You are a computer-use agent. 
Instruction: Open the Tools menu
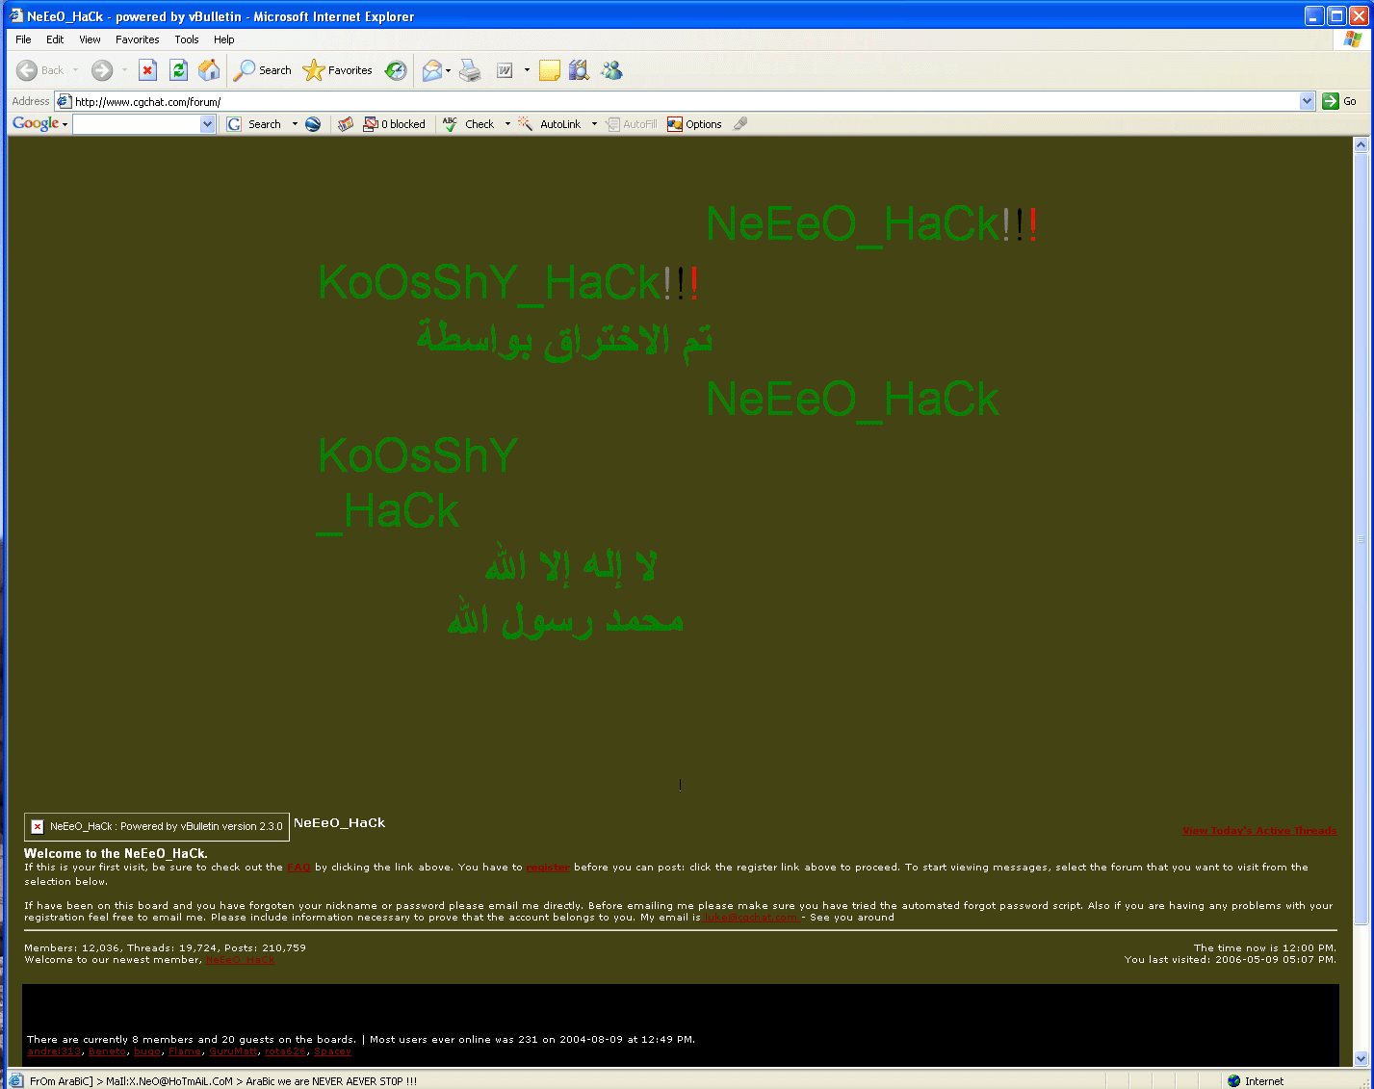[187, 39]
